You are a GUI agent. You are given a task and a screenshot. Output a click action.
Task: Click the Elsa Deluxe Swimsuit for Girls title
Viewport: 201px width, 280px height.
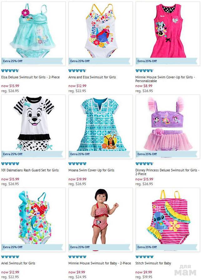pyautogui.click(x=30, y=77)
